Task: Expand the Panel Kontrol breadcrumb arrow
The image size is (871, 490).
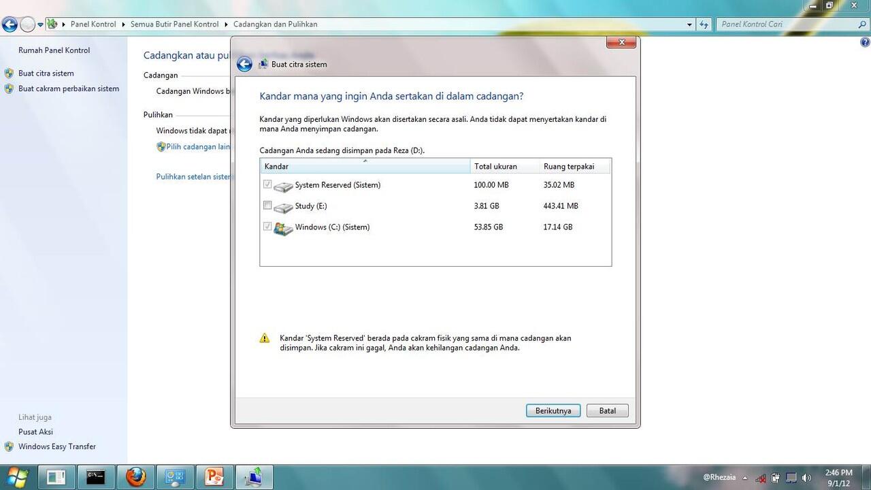Action: click(124, 24)
